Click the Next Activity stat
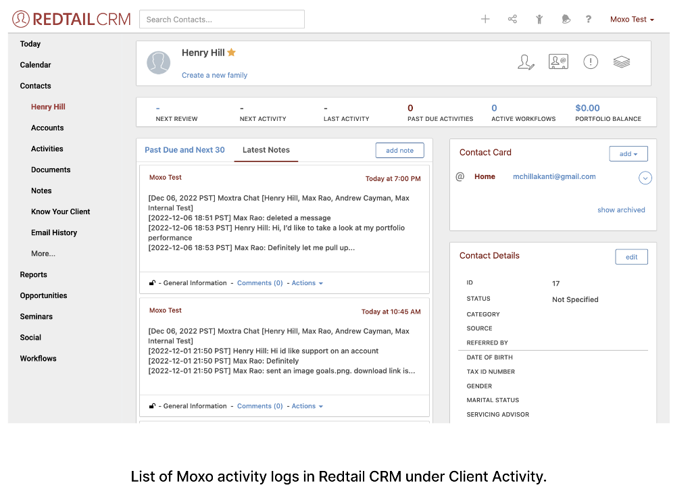Viewport: 692px width, 500px height. [x=263, y=114]
